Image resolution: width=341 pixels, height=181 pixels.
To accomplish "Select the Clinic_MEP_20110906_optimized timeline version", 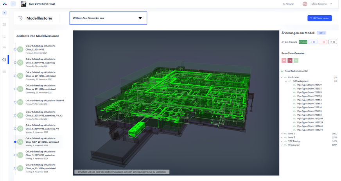I will click(42, 142).
